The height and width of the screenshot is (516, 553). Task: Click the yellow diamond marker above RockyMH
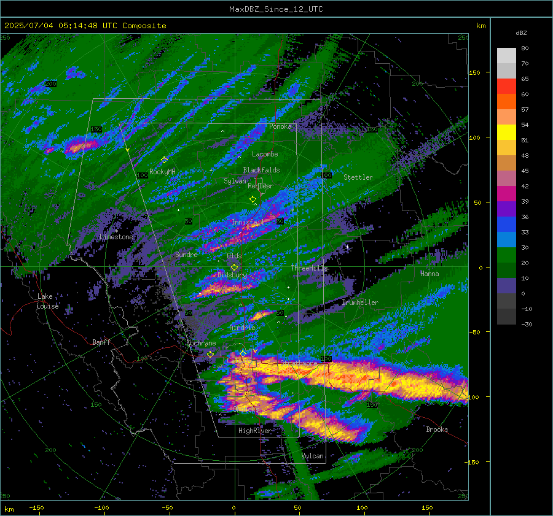coord(164,160)
